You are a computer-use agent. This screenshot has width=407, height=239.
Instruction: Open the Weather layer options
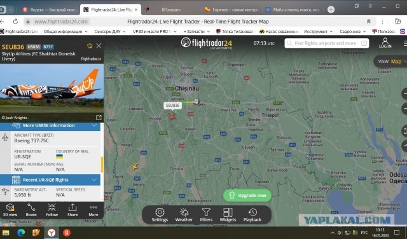click(184, 215)
